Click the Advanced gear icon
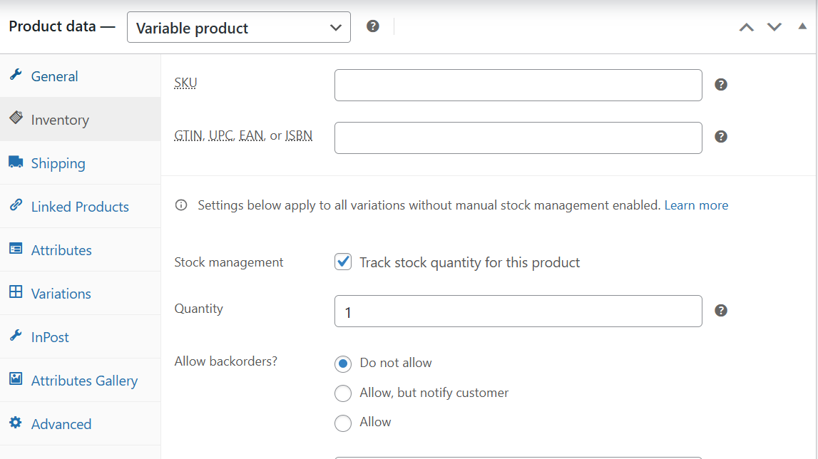The height and width of the screenshot is (459, 818). 16,423
